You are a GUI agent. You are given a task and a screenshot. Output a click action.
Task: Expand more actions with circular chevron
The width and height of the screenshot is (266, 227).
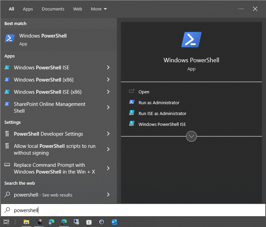click(x=191, y=136)
